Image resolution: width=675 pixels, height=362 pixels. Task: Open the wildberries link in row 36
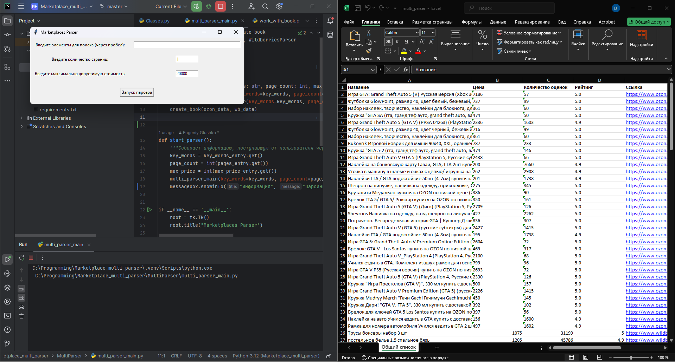[x=646, y=333]
